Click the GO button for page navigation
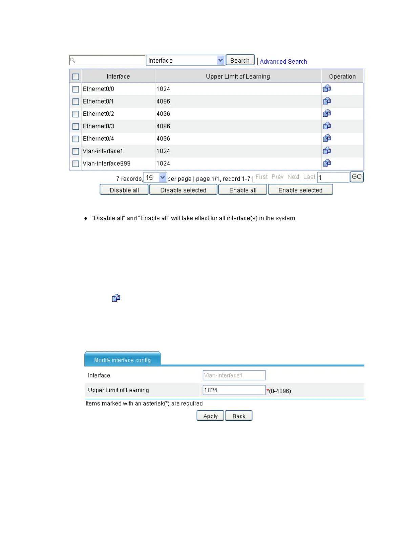 (357, 177)
